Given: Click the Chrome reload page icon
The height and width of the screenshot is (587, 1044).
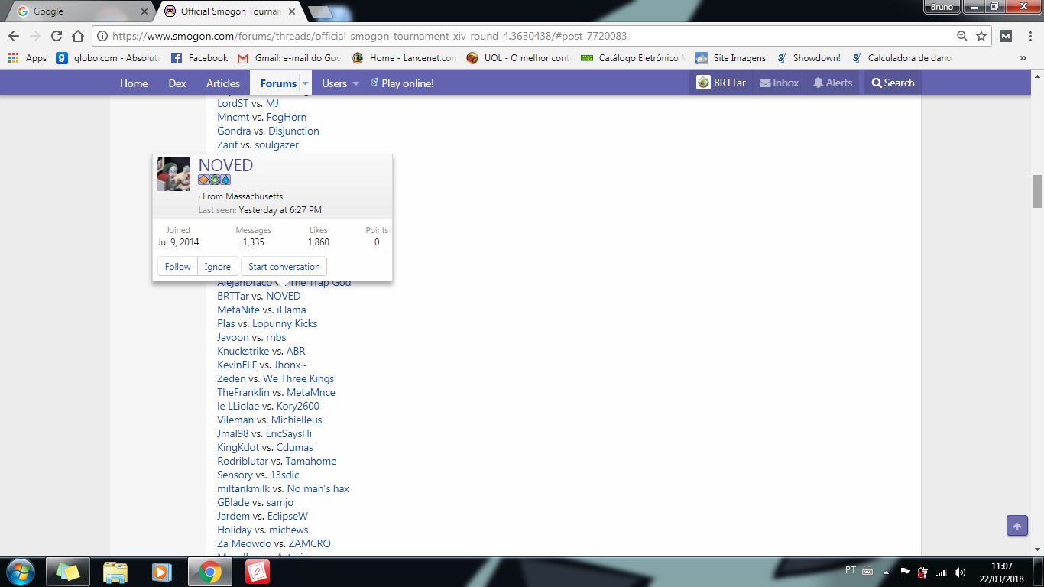Looking at the screenshot, I should (56, 36).
